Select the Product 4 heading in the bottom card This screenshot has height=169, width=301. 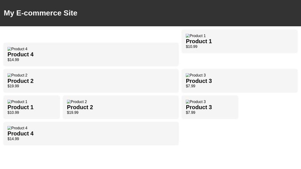tap(20, 133)
